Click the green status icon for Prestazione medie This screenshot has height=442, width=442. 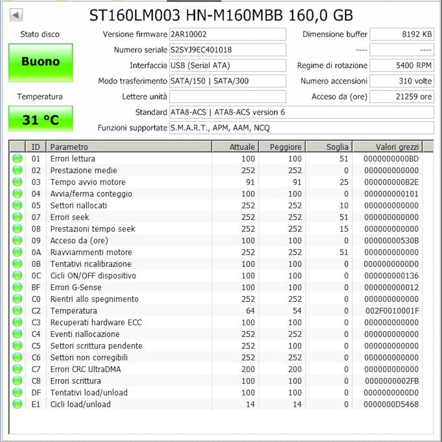point(17,170)
